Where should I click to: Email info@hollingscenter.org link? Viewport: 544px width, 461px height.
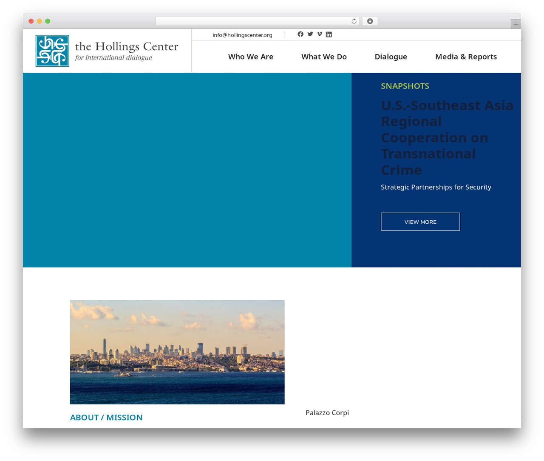(x=242, y=35)
